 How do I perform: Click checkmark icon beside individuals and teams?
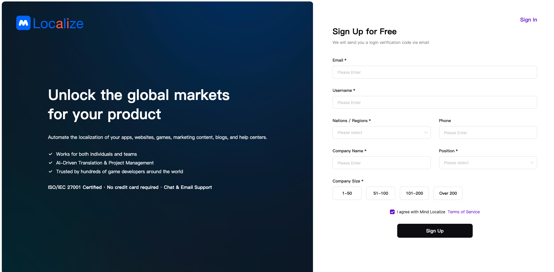[51, 154]
